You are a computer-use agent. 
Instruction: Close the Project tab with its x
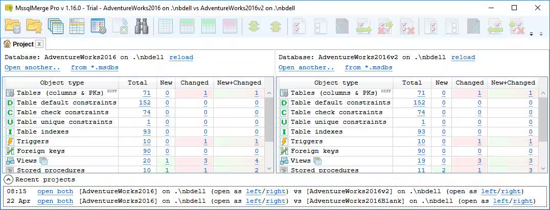tap(39, 44)
